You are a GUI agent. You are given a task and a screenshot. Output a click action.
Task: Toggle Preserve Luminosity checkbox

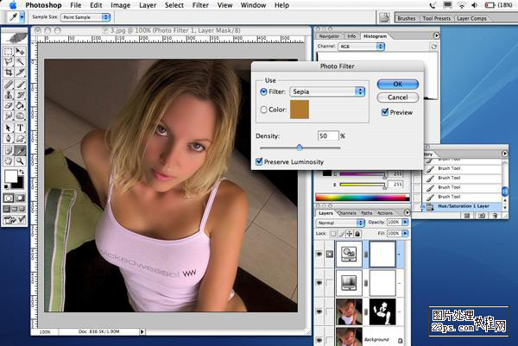259,161
